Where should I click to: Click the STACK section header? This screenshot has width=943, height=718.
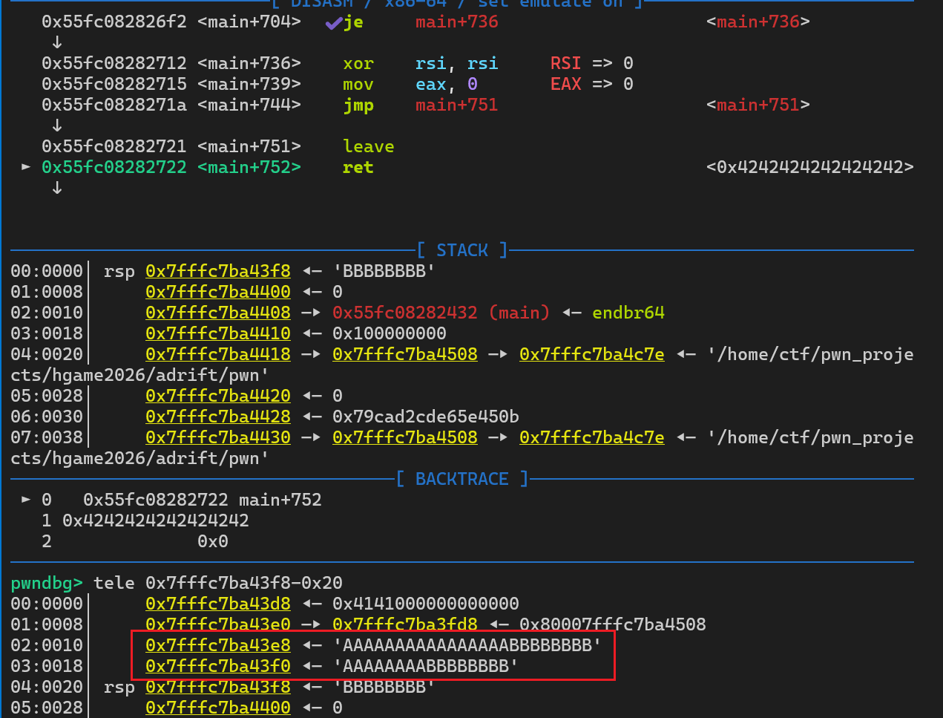[461, 250]
